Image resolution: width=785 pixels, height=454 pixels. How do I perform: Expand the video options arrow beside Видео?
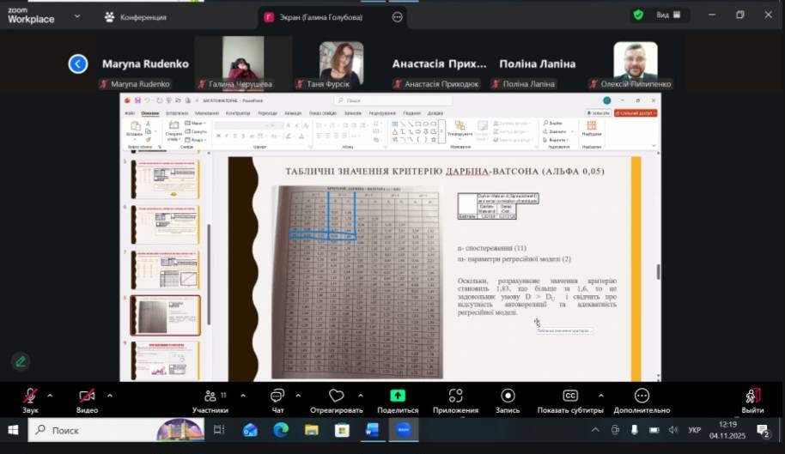click(x=109, y=396)
